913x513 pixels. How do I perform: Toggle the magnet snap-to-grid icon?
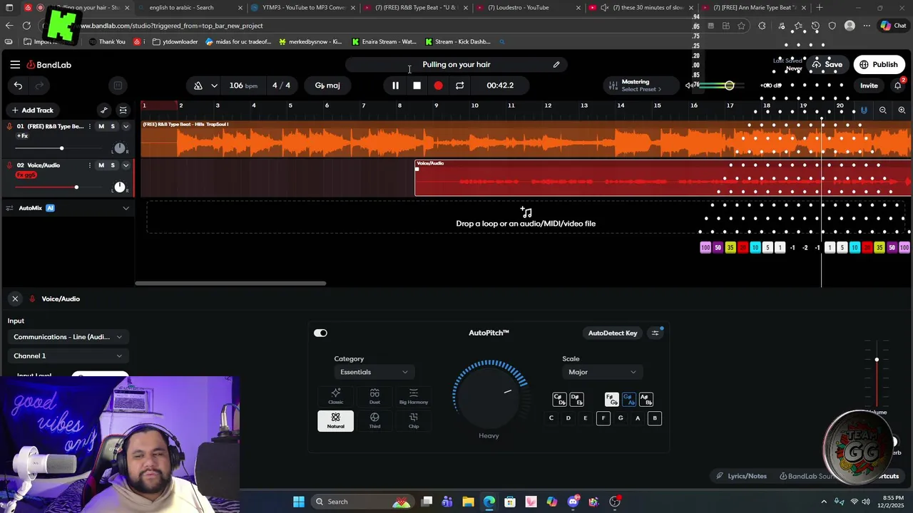(864, 110)
